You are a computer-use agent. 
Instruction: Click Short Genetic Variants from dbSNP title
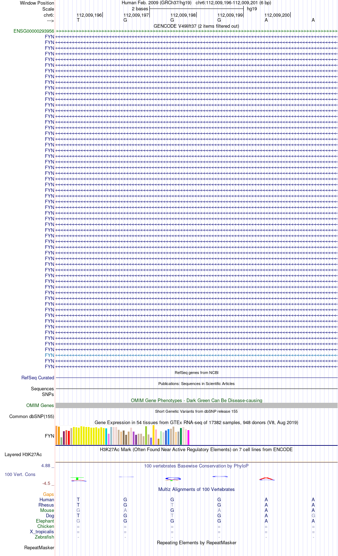tap(196, 411)
